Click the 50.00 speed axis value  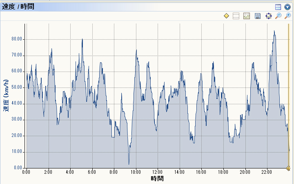(17, 88)
